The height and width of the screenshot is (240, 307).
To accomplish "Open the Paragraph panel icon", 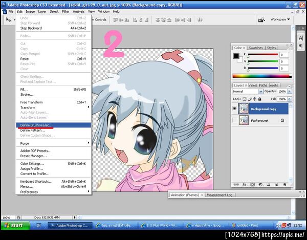I will 301,46.
